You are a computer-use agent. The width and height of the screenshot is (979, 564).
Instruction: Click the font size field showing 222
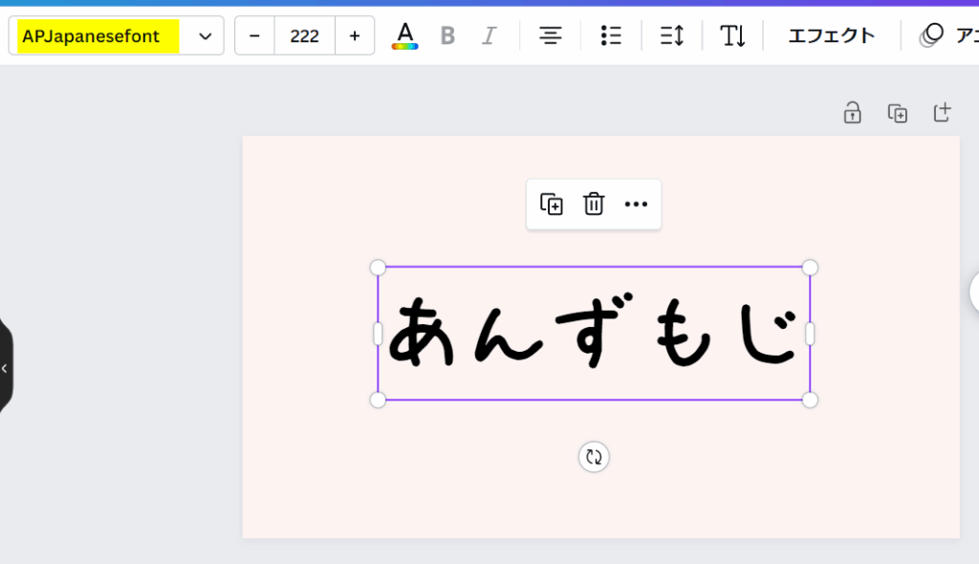pos(304,36)
